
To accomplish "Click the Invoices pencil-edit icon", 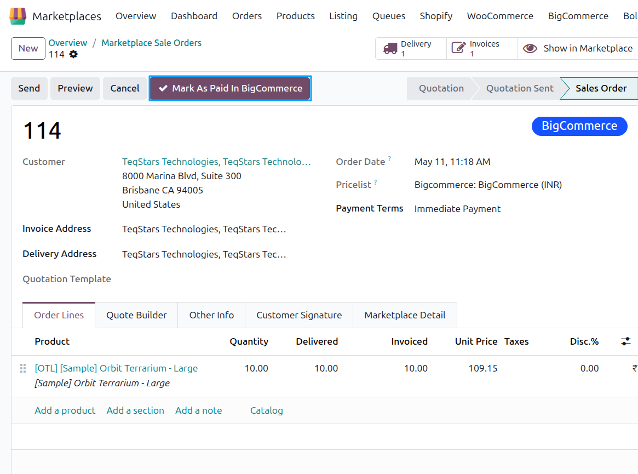I will click(x=458, y=48).
